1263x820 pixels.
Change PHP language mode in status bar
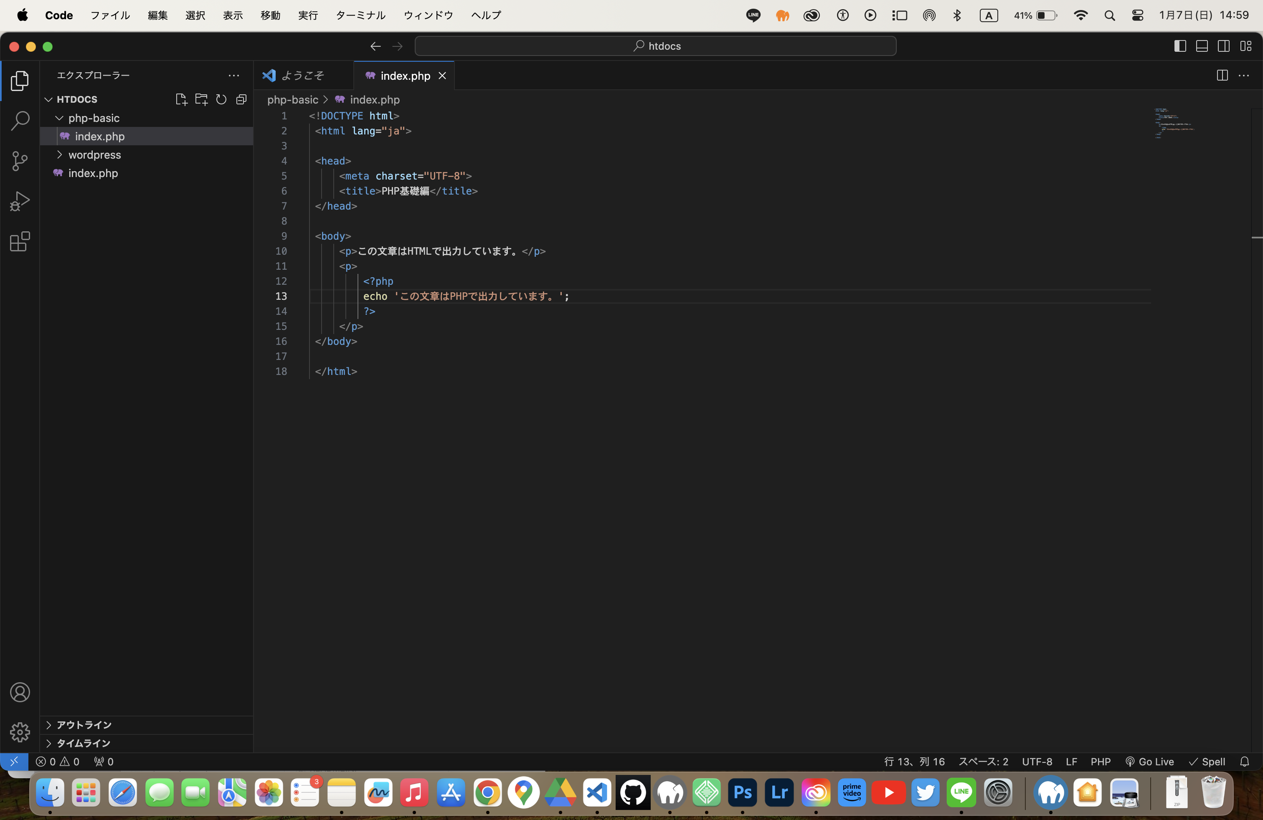click(1100, 762)
